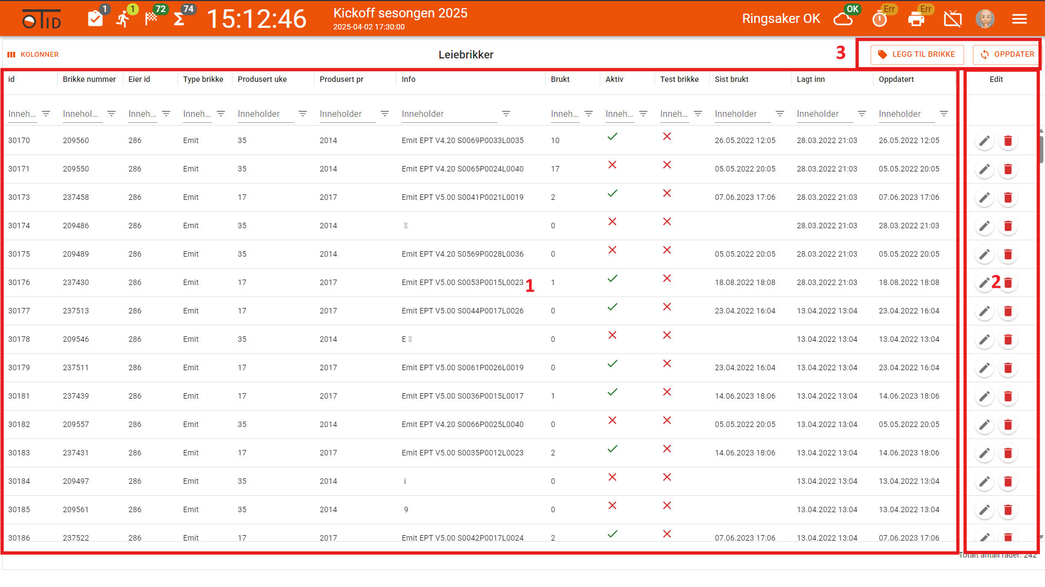Open the running person icon with badge 1

(x=124, y=19)
